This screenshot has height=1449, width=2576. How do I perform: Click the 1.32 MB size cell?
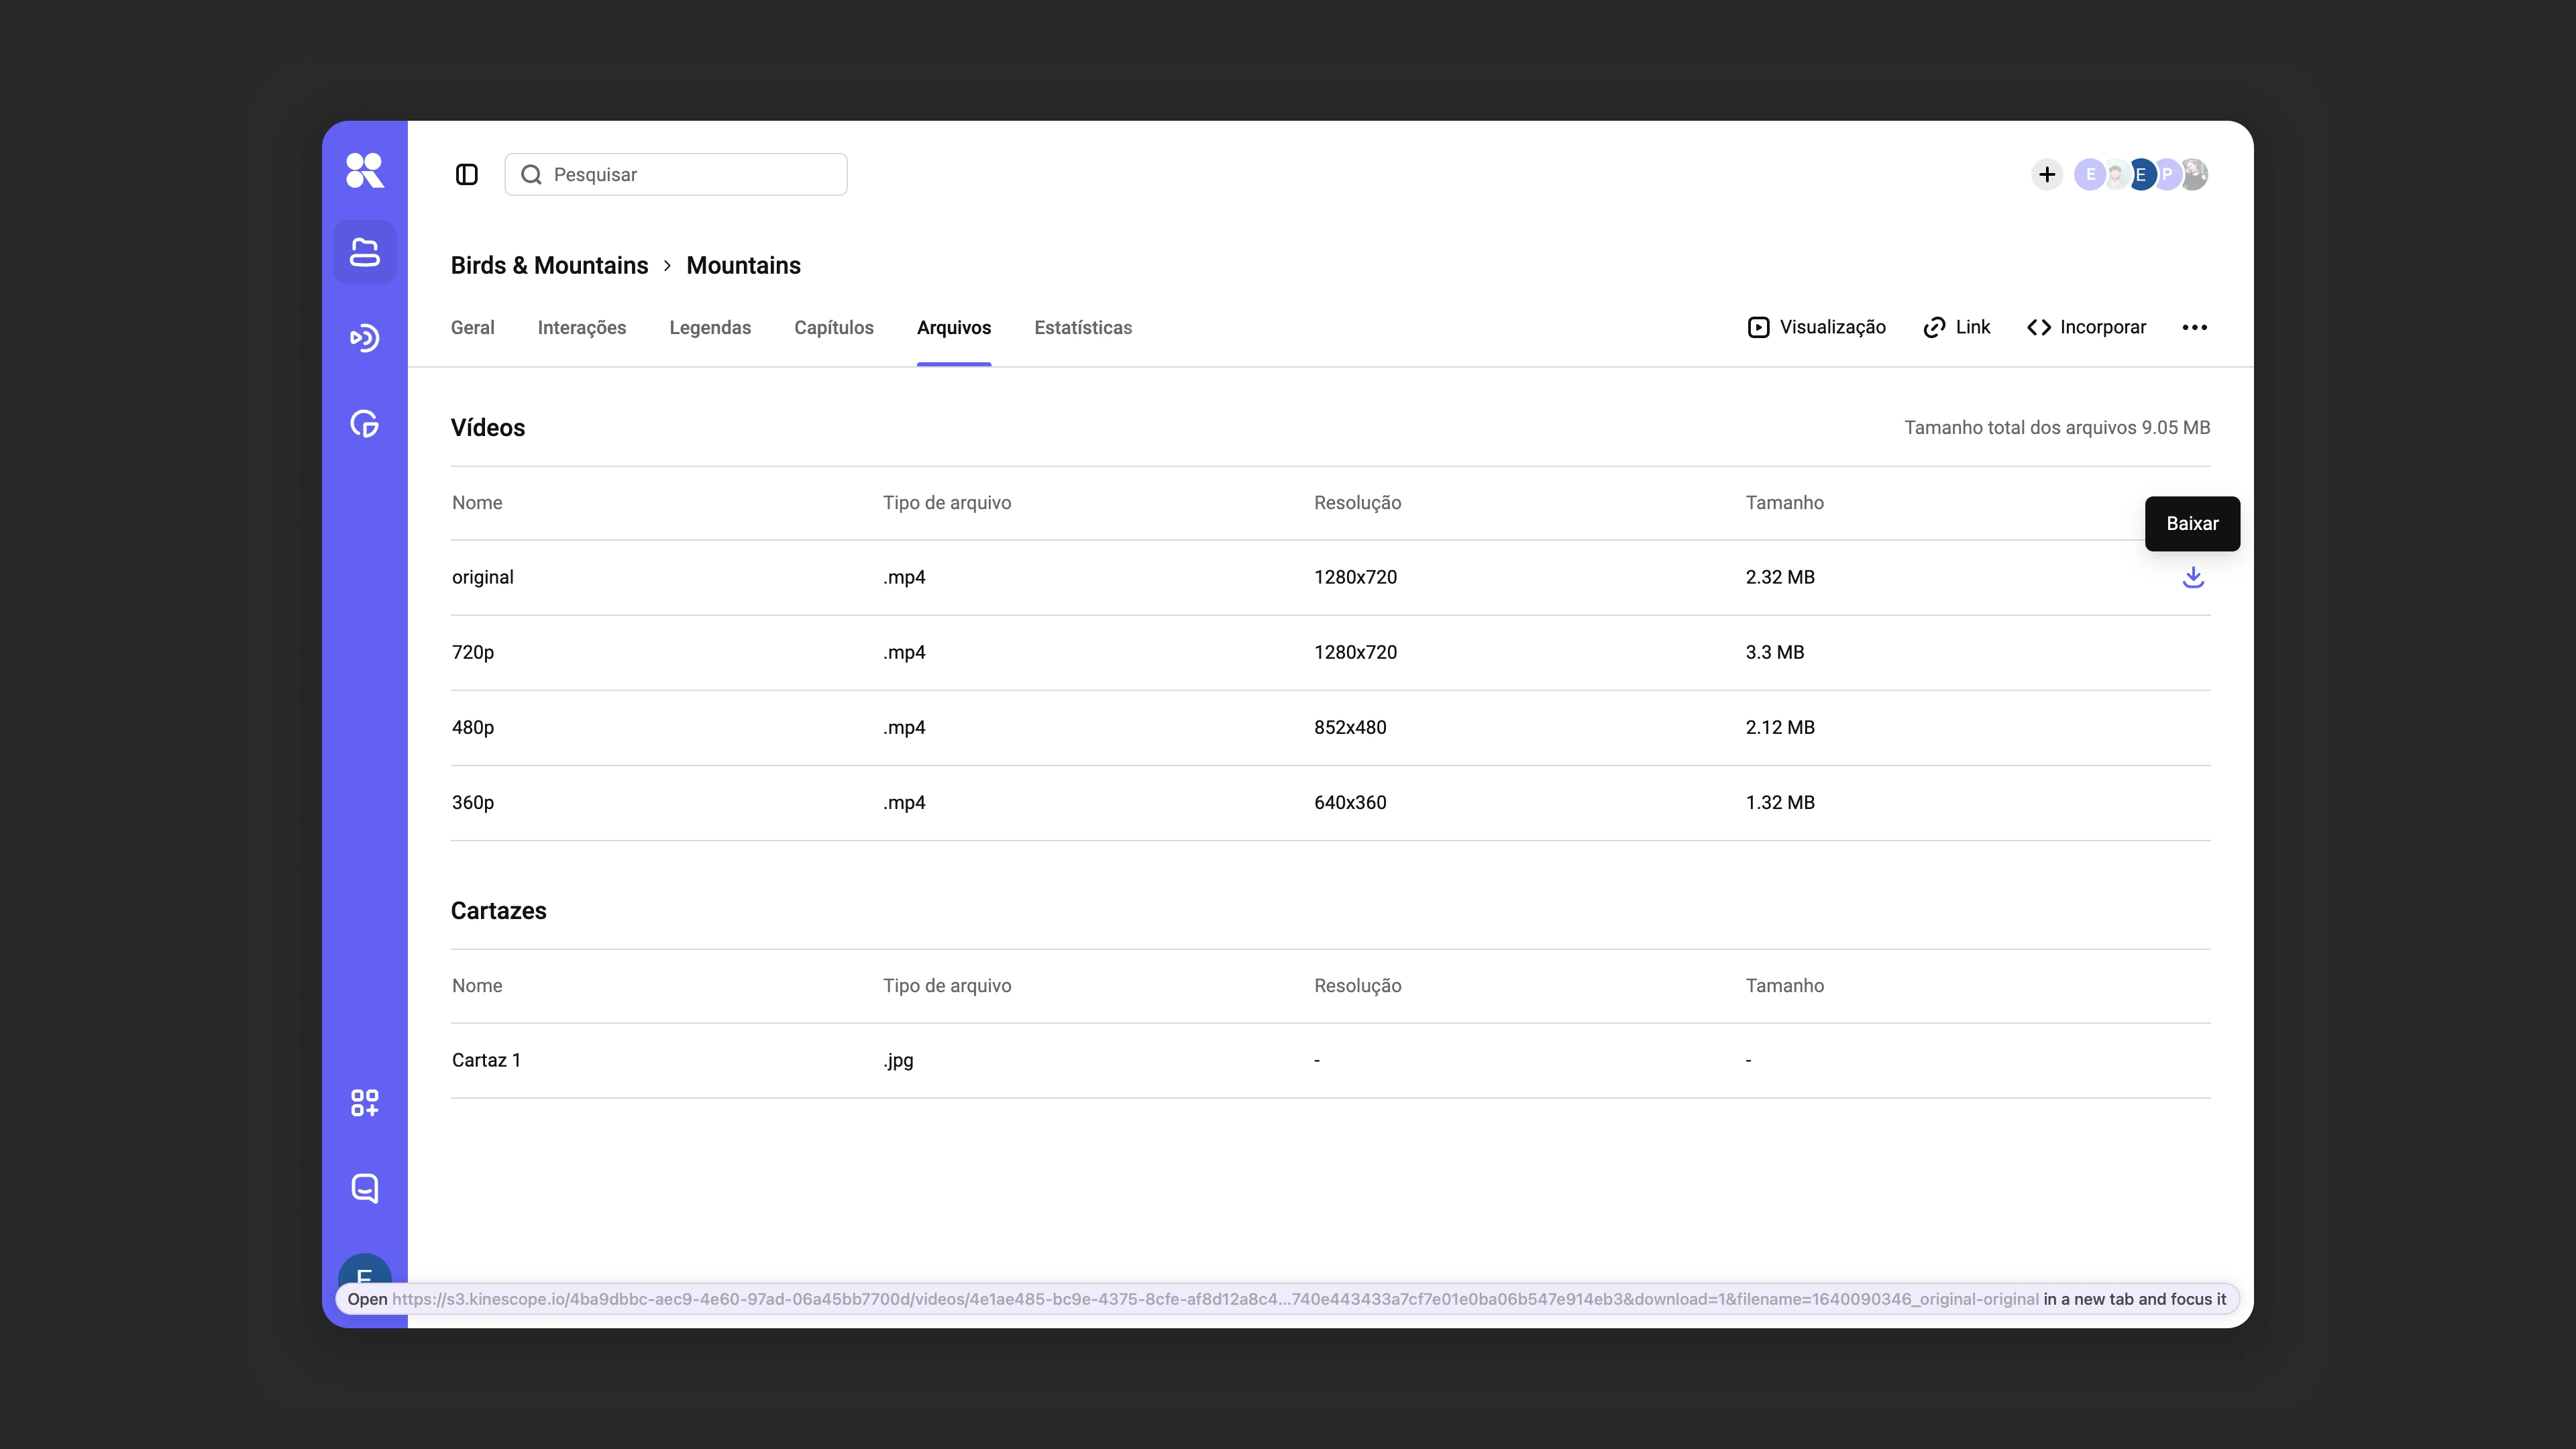click(x=1780, y=803)
